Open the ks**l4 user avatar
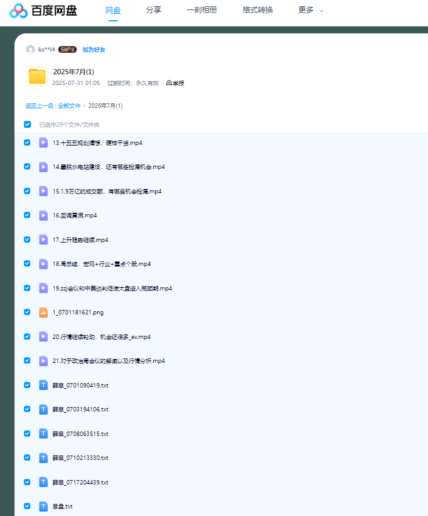 point(31,50)
